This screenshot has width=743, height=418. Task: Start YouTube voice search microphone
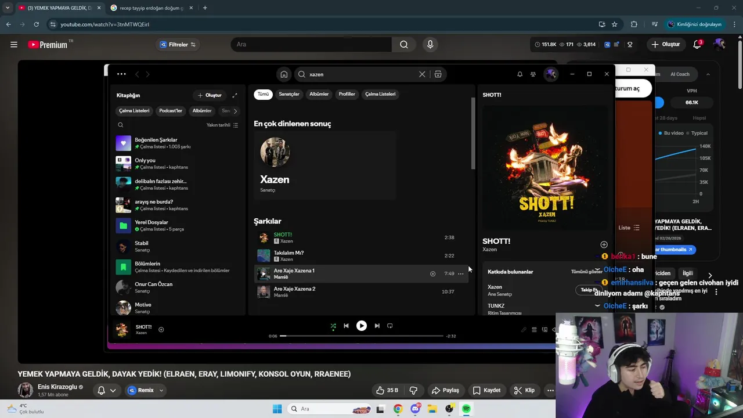430,45
